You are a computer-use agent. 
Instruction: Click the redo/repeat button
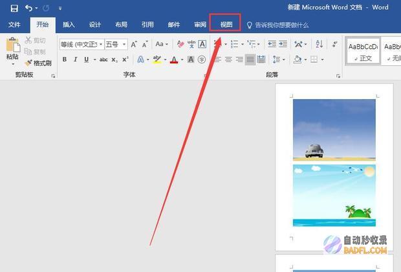tap(46, 8)
